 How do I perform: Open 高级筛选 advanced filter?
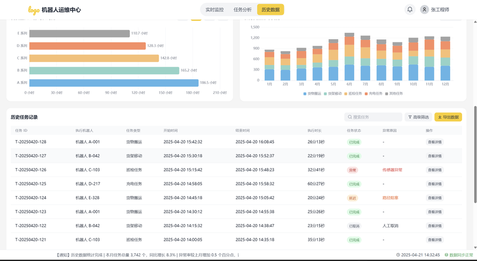coord(419,117)
